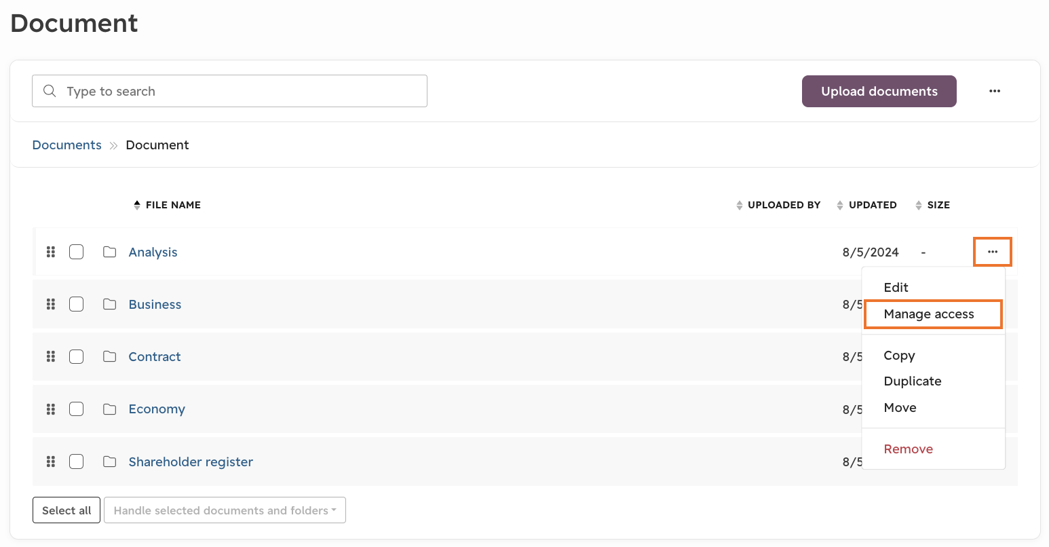Go to Documents breadcrumb link
The image size is (1049, 547).
point(66,145)
